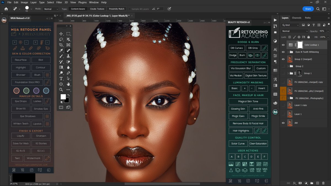Hide the Eyes N Teeth Whitening group
Screen dimensions: 331x186
click(x=283, y=52)
